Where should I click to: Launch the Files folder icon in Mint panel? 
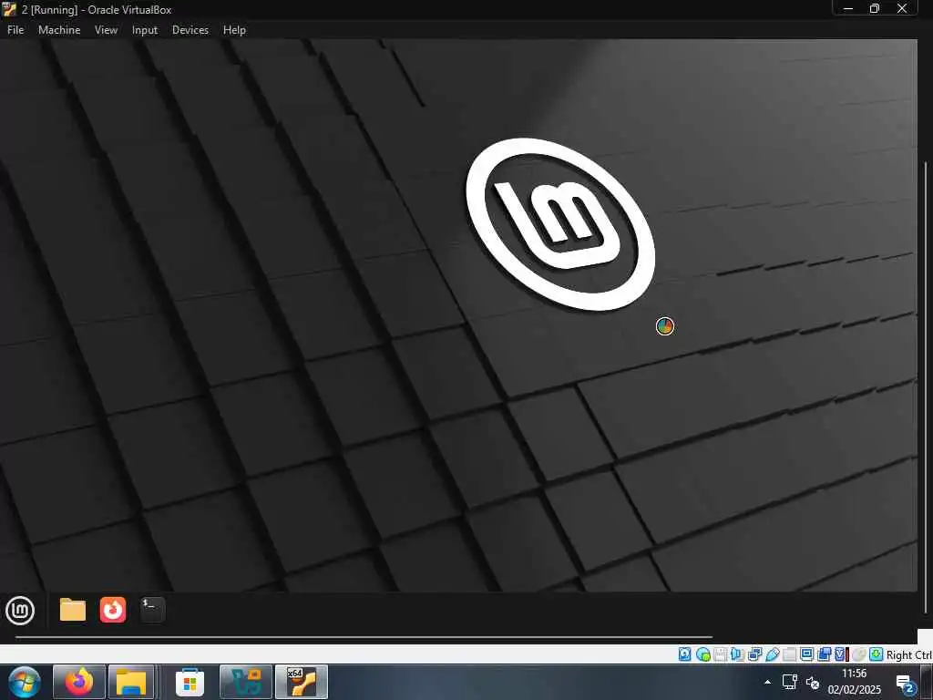(x=73, y=610)
